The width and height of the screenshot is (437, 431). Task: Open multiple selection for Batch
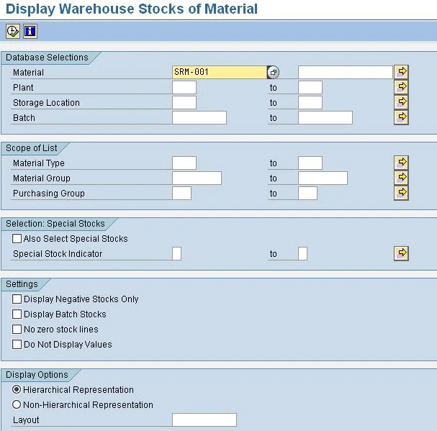click(x=402, y=117)
